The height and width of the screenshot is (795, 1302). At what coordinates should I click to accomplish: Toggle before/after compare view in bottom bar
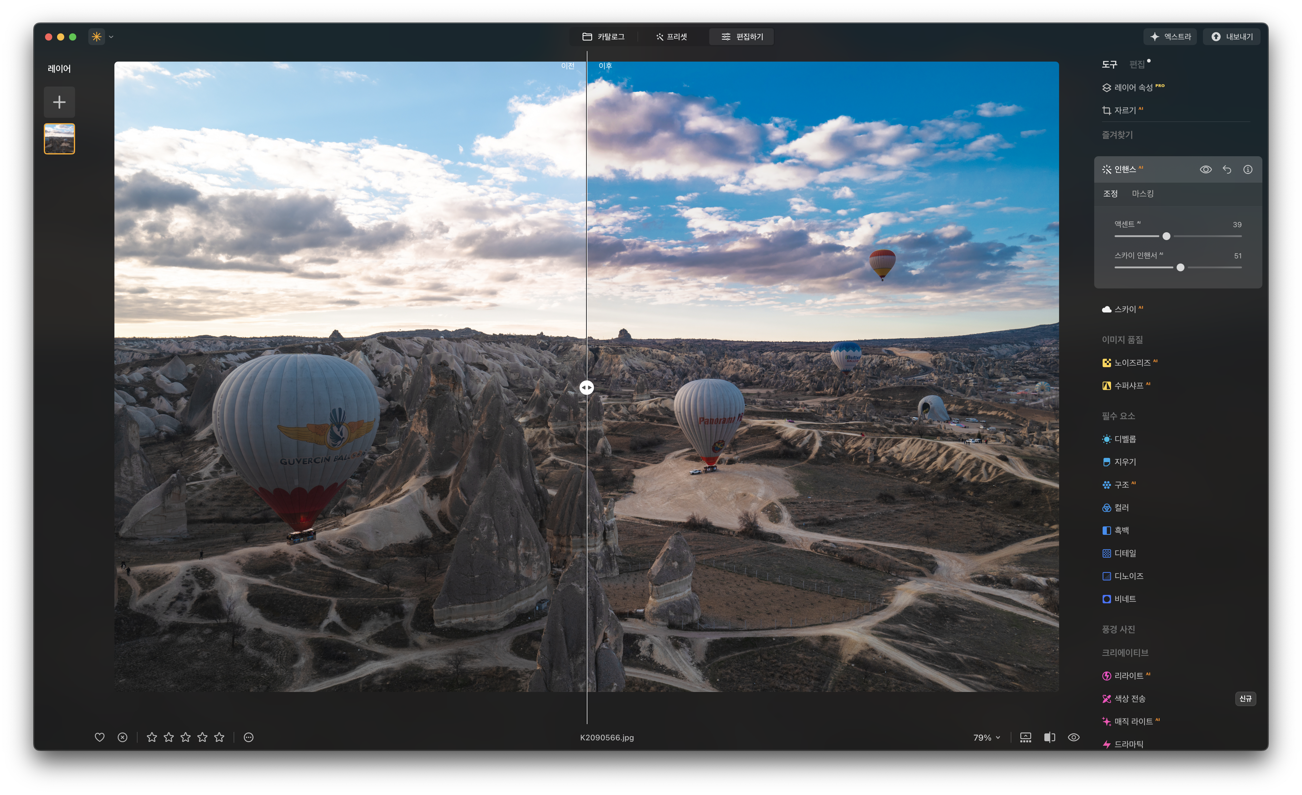click(x=1049, y=737)
